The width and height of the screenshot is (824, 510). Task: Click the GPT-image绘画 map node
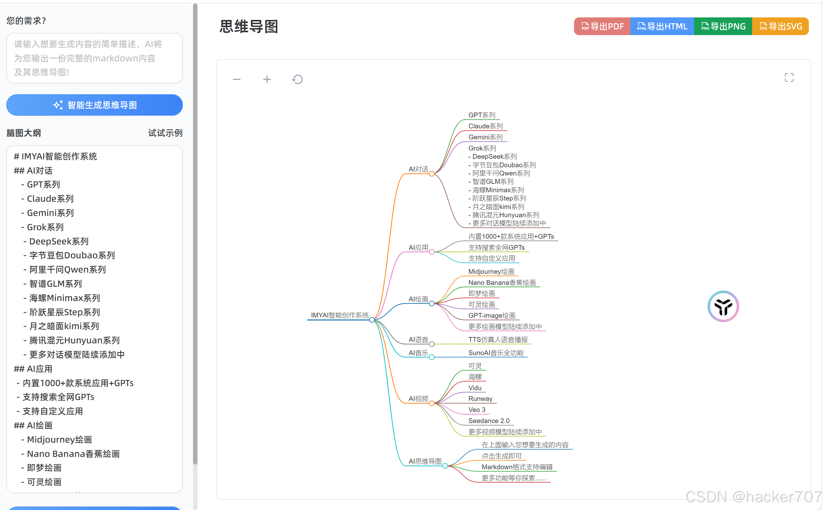coord(492,315)
